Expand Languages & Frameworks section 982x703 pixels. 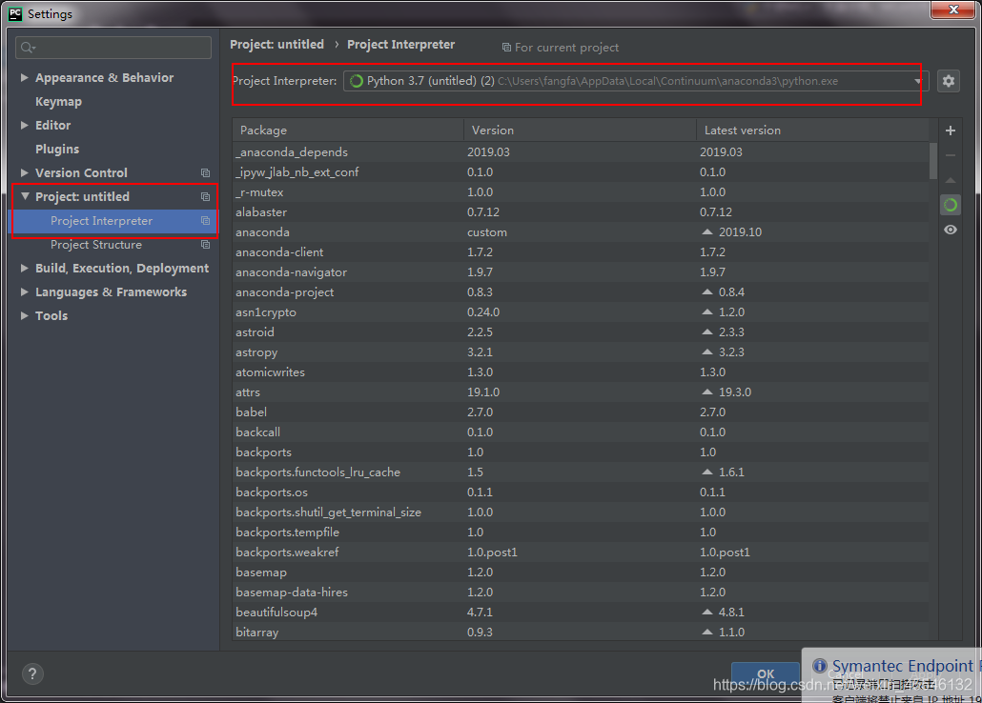[x=25, y=291]
